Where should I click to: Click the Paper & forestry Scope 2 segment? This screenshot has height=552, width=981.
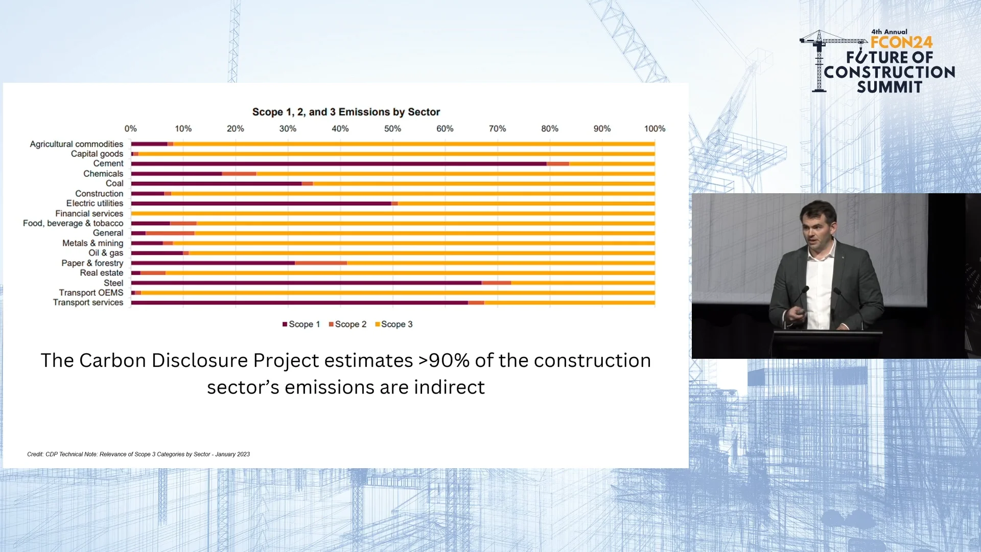pyautogui.click(x=321, y=263)
